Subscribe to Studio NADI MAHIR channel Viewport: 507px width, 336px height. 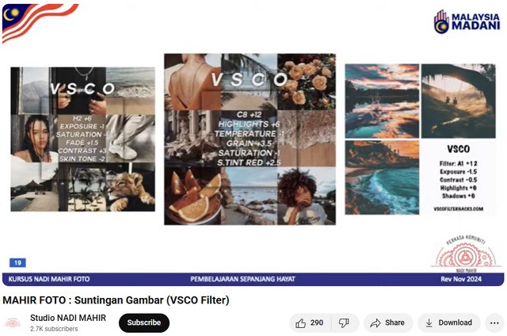[144, 323]
